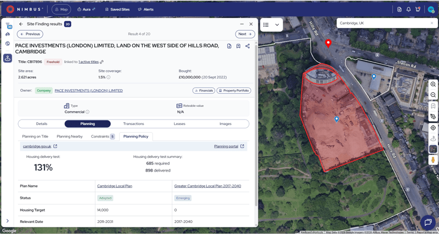The height and width of the screenshot is (234, 439).
Task: Select the site pin sidebar icon
Action: (8, 58)
